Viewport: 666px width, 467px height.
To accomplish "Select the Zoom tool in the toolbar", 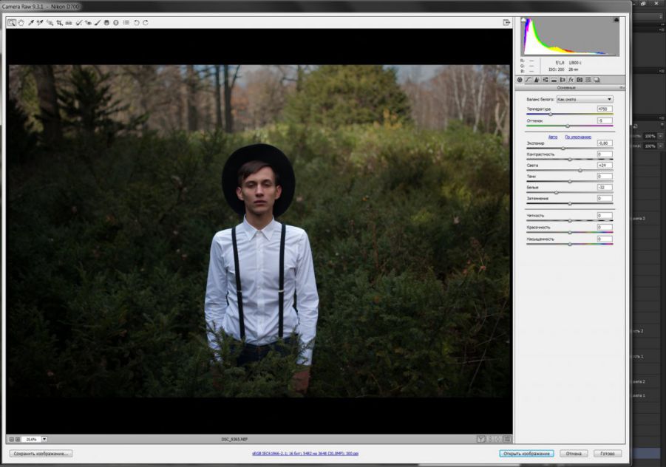I will tap(12, 23).
